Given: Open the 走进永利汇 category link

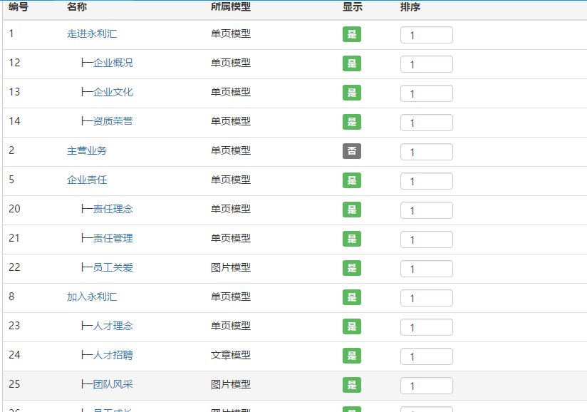Looking at the screenshot, I should (x=92, y=34).
